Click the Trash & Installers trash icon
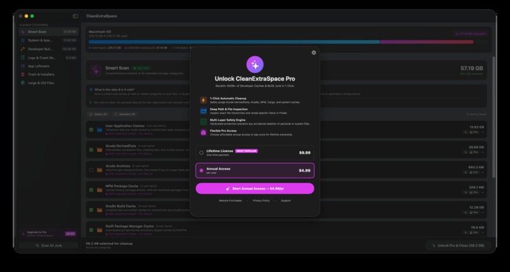 pyautogui.click(x=23, y=75)
